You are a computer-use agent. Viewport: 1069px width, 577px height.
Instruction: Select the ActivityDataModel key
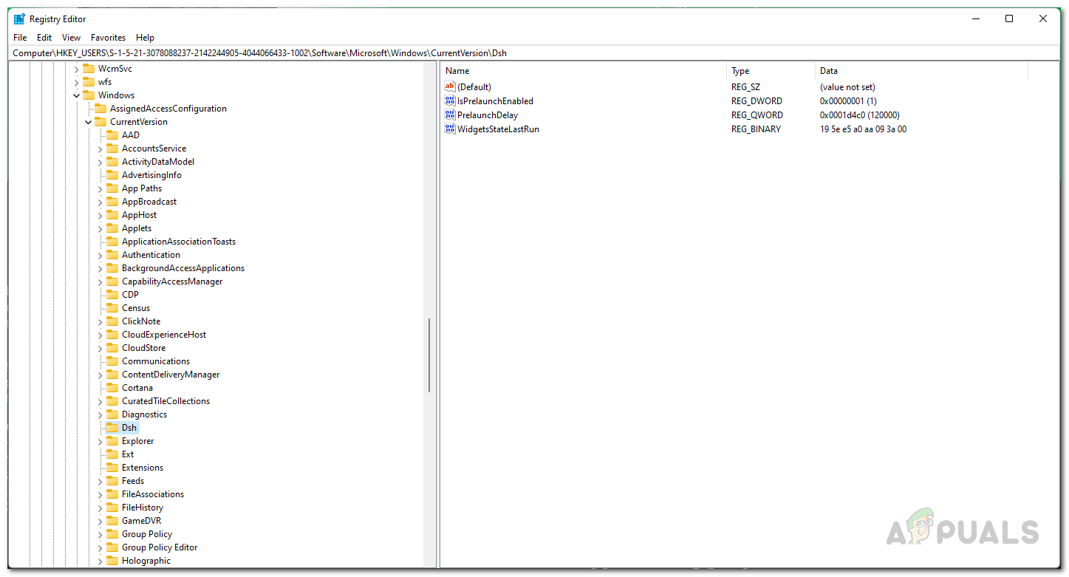[x=158, y=162]
